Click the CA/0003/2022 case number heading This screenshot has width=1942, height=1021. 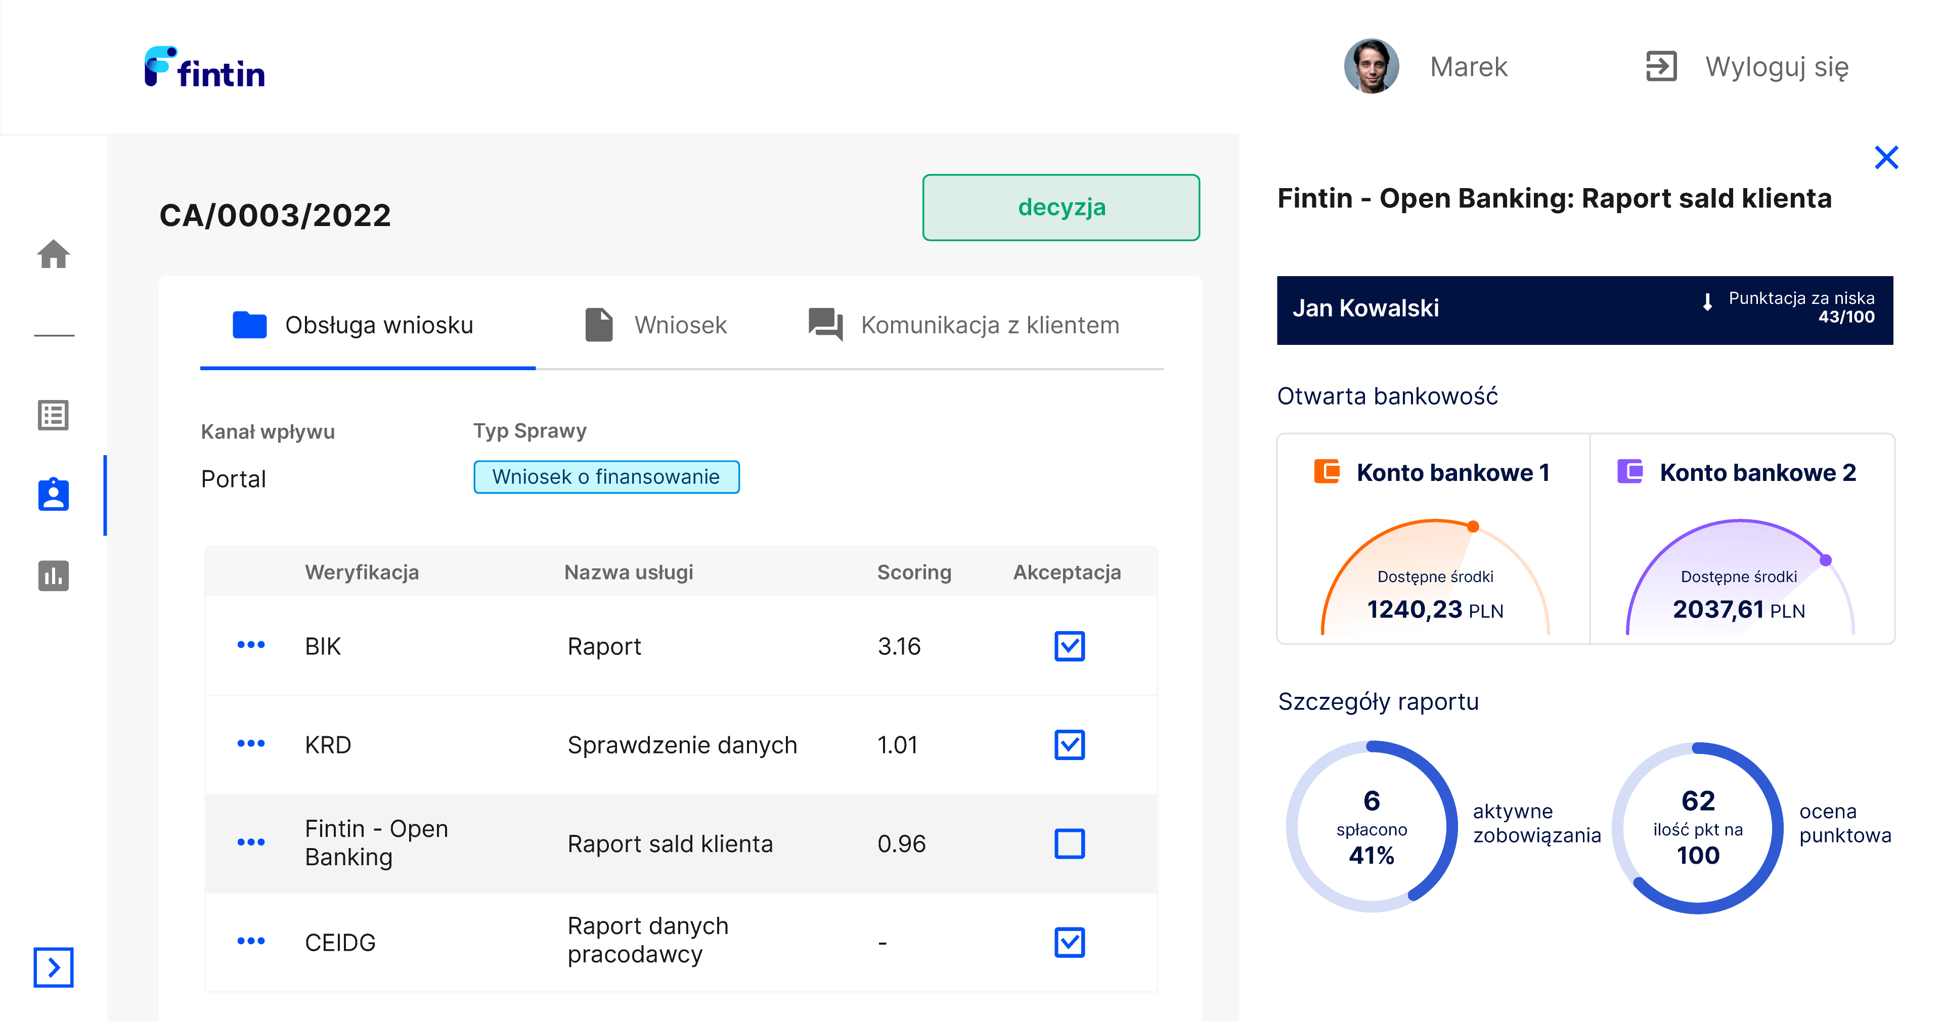click(x=275, y=215)
